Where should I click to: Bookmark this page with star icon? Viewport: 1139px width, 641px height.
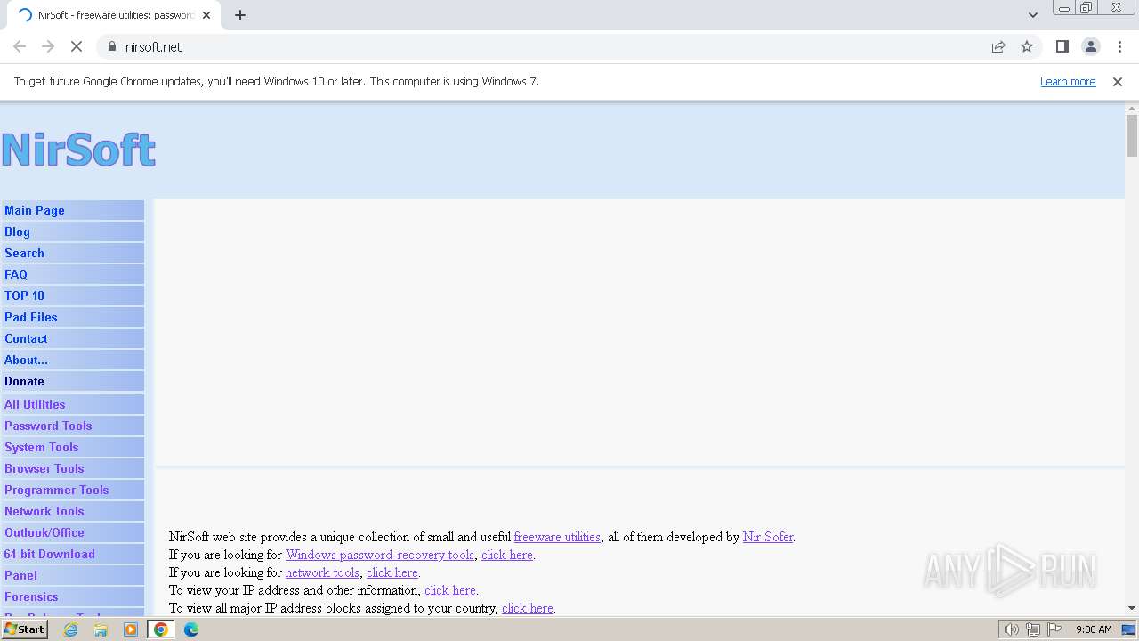click(x=1027, y=46)
